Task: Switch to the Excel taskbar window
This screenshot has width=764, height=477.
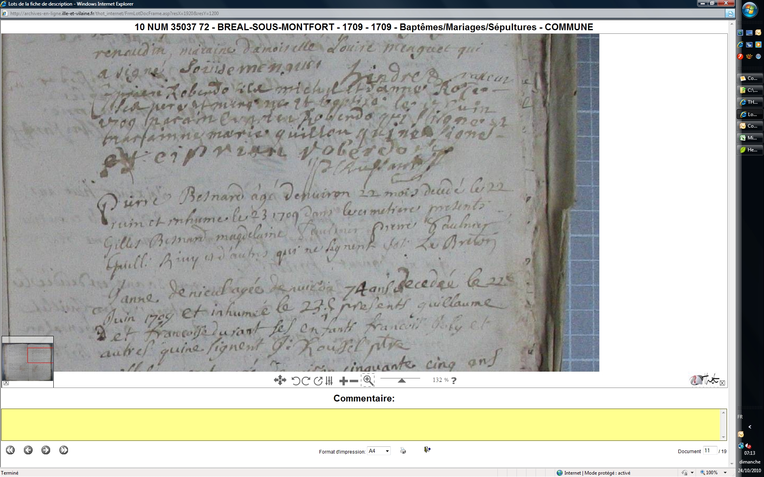Action: pos(750,138)
